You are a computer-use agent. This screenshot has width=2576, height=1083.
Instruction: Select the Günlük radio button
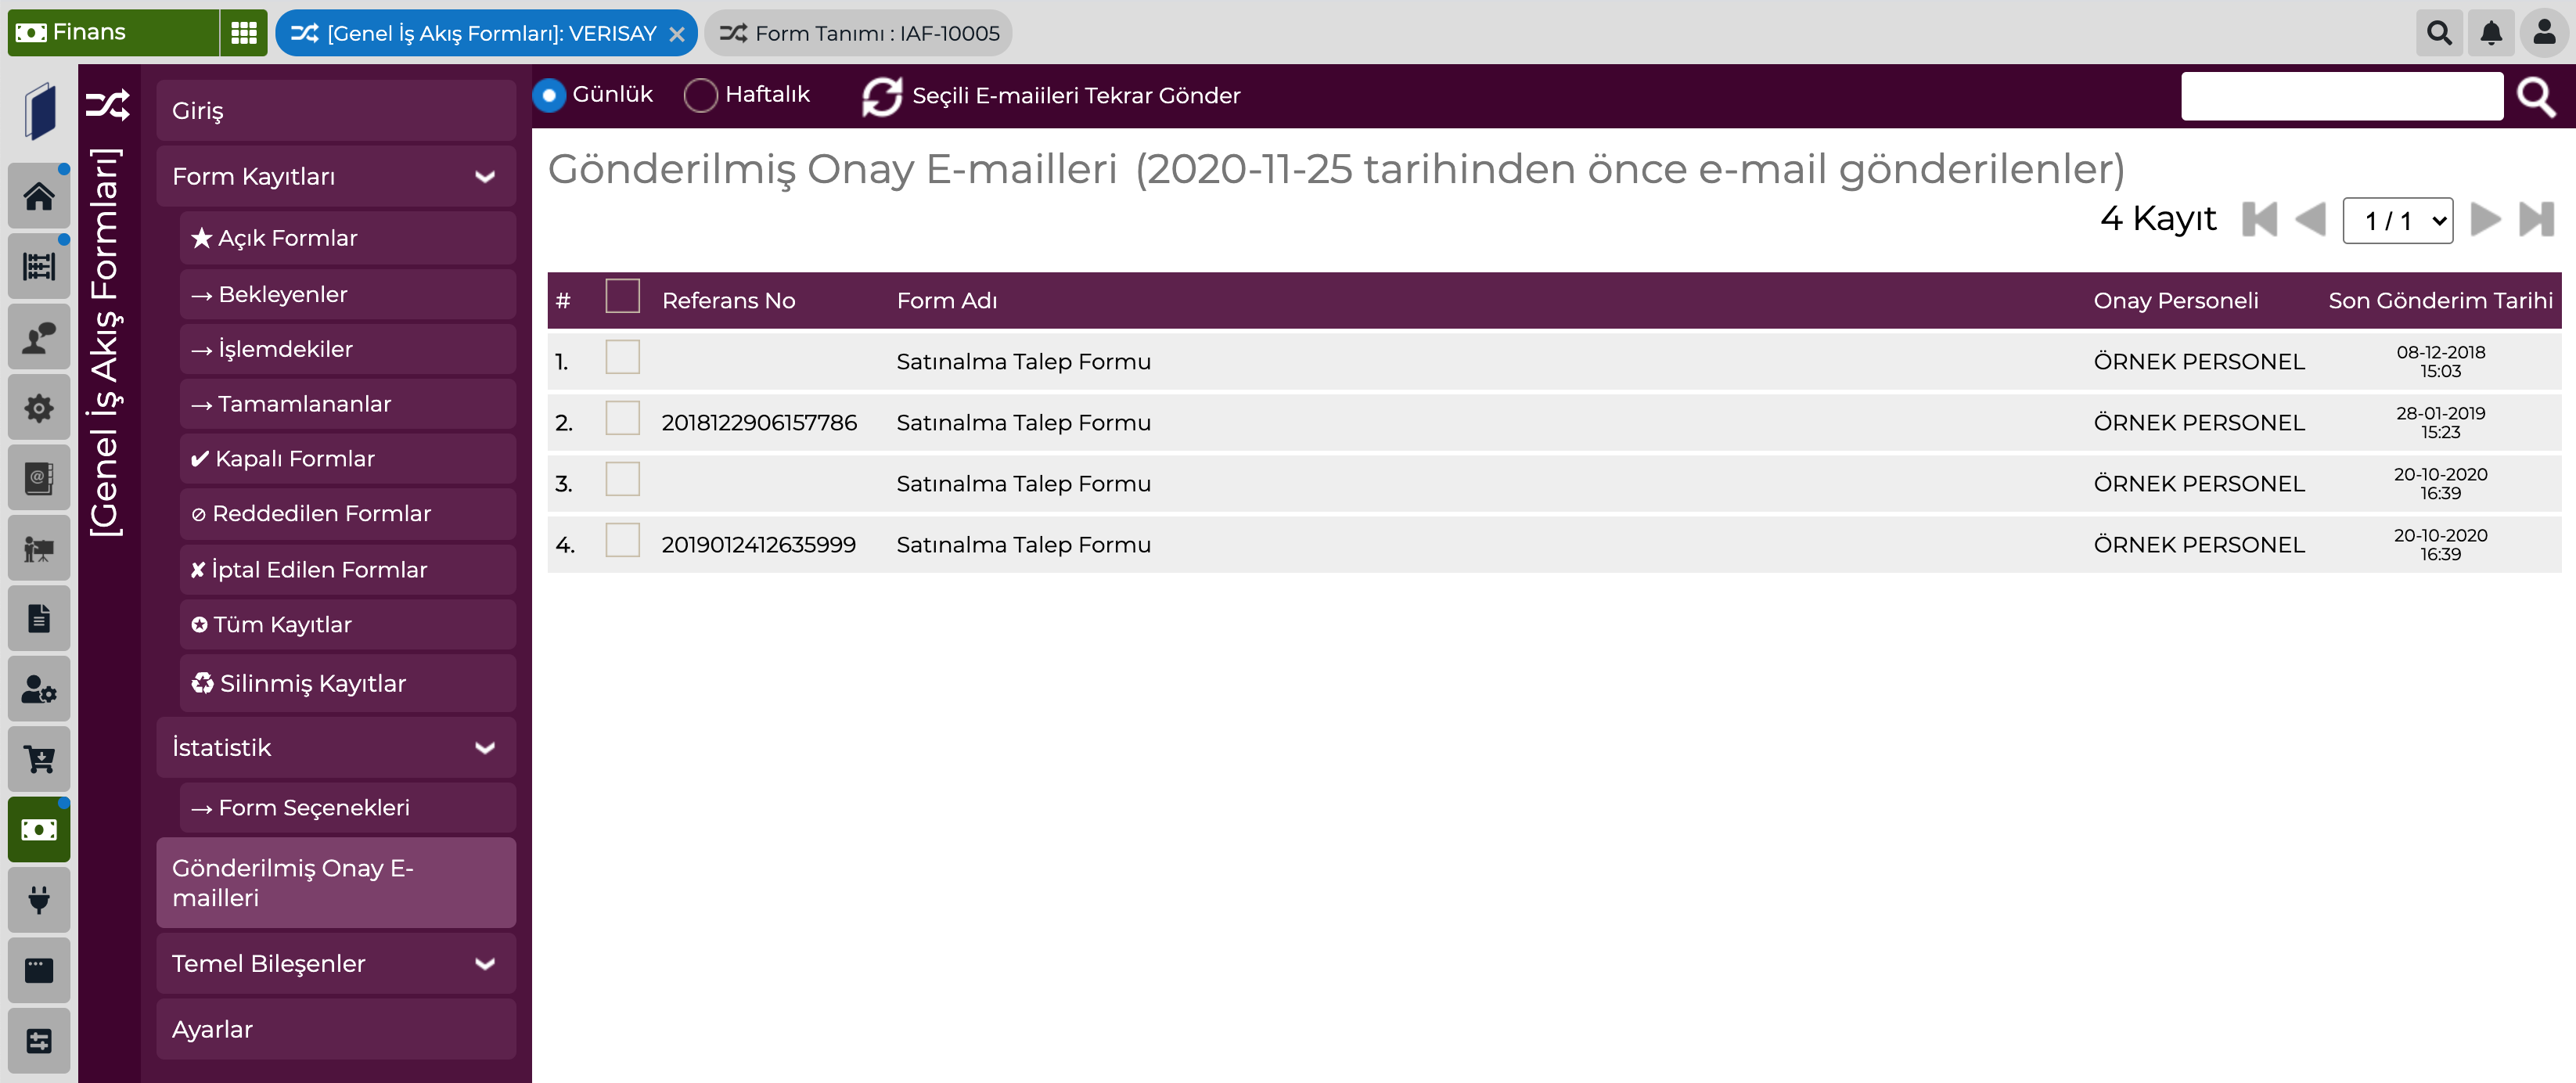click(549, 95)
